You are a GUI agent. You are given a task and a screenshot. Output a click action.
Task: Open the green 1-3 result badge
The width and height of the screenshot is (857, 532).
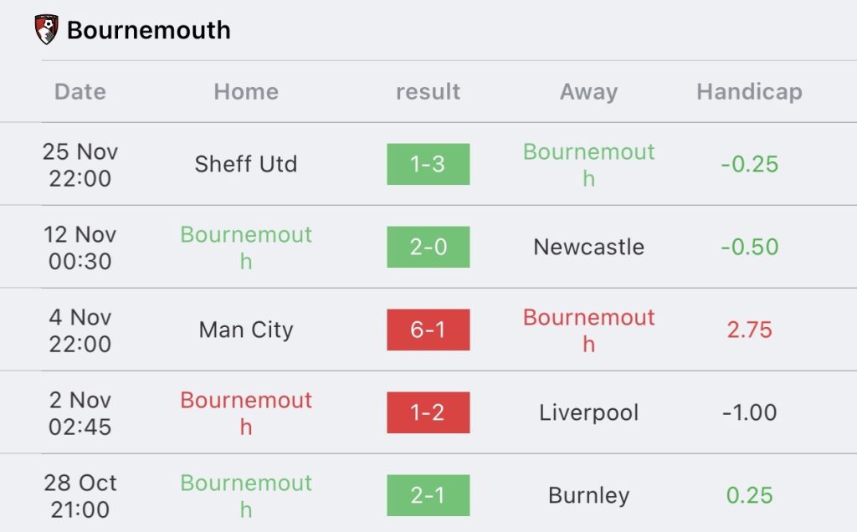[428, 164]
